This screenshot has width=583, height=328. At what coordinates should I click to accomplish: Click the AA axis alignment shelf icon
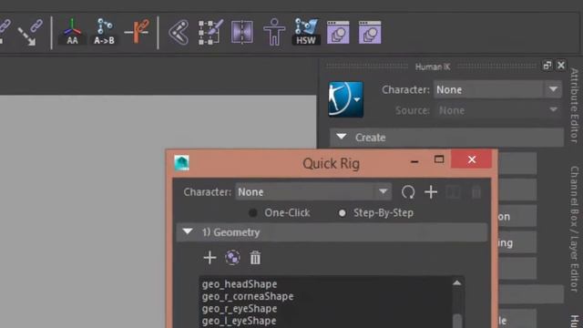click(x=72, y=32)
